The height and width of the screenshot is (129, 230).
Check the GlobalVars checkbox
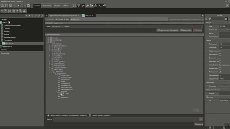click(x=59, y=97)
